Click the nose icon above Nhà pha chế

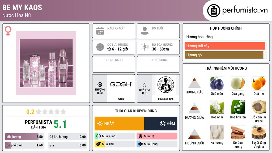(x=144, y=85)
